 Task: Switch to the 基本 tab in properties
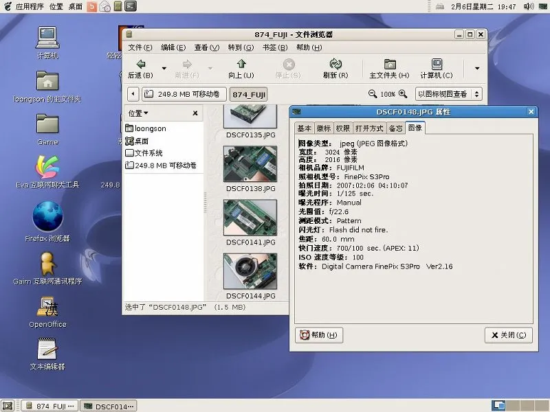(304, 128)
